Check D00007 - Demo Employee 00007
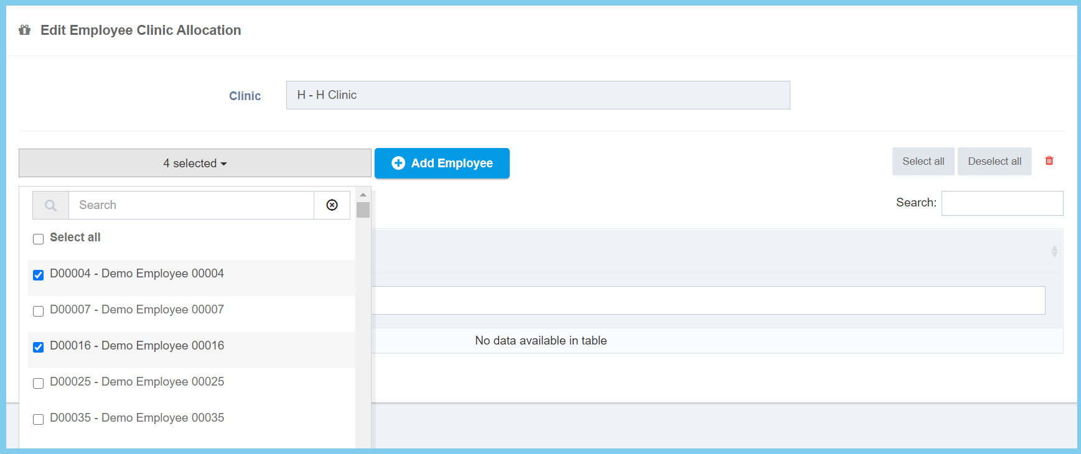The image size is (1081, 454). [x=39, y=311]
